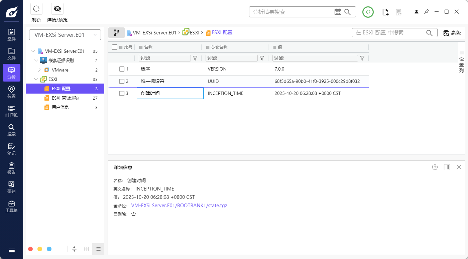This screenshot has width=468, height=259.
Task: Select ESXI 高级选项 in the tree
Action: pyautogui.click(x=65, y=98)
